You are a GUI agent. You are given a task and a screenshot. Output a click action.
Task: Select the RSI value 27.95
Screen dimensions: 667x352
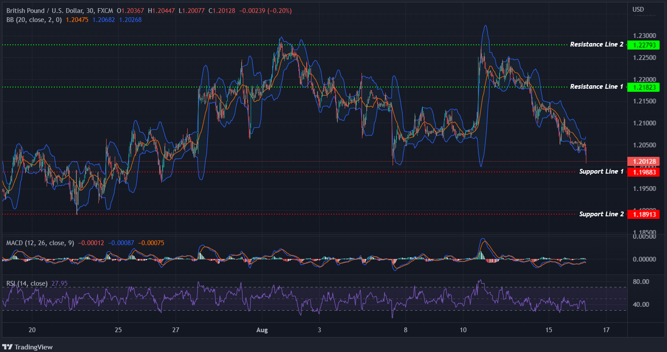pyautogui.click(x=59, y=283)
